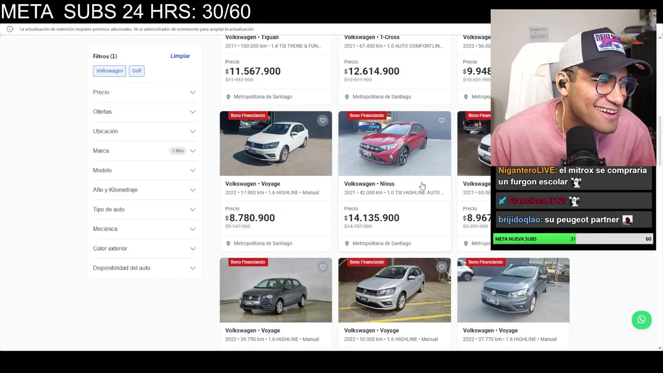This screenshot has height=373, width=663.
Task: Click Bono Financiando badge on 39.750 km Voyage
Action: pyautogui.click(x=248, y=262)
